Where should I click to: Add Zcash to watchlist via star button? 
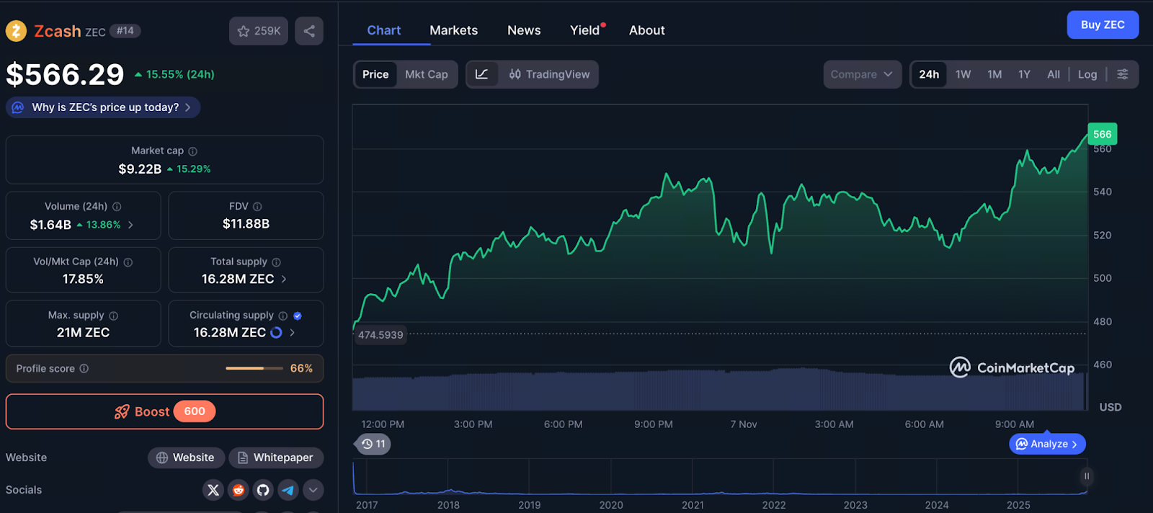click(259, 31)
